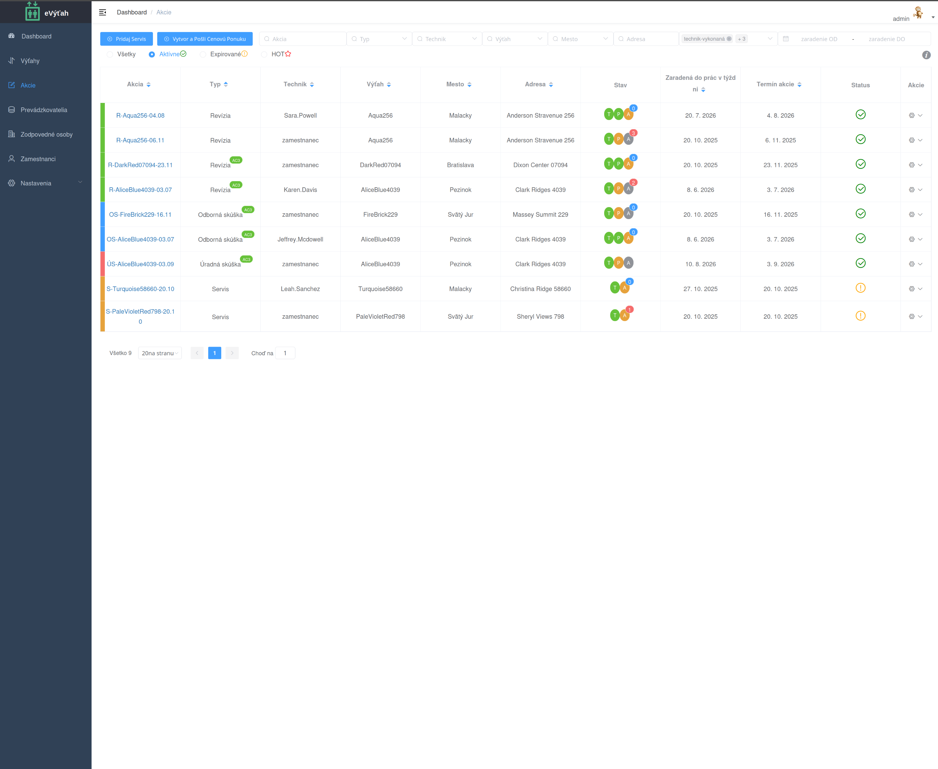Select the Všetky radio filter

(x=110, y=55)
